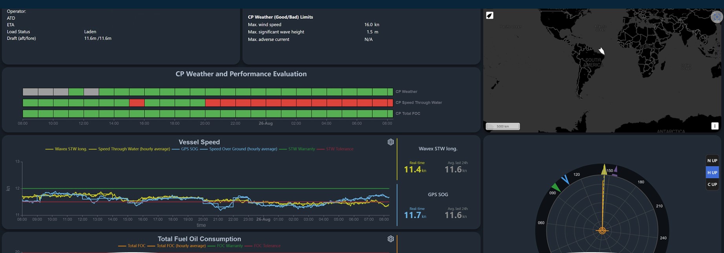This screenshot has height=253, width=724.
Task: Click the yellow heading arrow on the compass
Action: coord(604,169)
